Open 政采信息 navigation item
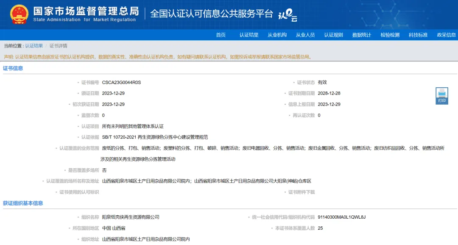This screenshot has height=245, width=458. (x=446, y=35)
